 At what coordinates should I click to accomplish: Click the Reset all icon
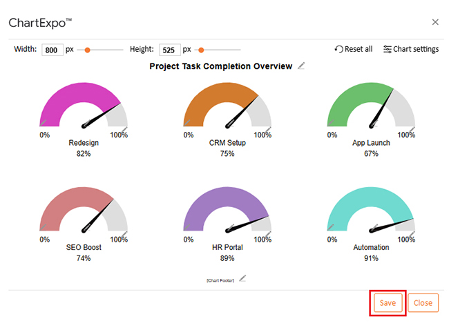pyautogui.click(x=338, y=50)
